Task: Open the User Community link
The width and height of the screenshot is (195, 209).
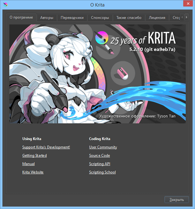Action: click(103, 147)
